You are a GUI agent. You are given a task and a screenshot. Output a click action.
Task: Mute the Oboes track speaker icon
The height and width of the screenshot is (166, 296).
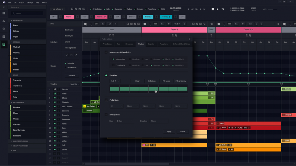55,98
